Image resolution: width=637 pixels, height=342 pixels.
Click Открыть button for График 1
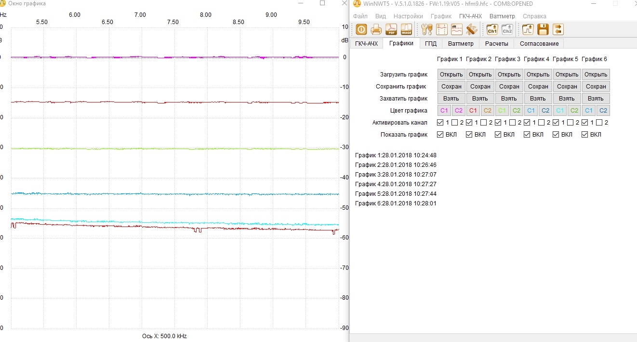click(451, 75)
